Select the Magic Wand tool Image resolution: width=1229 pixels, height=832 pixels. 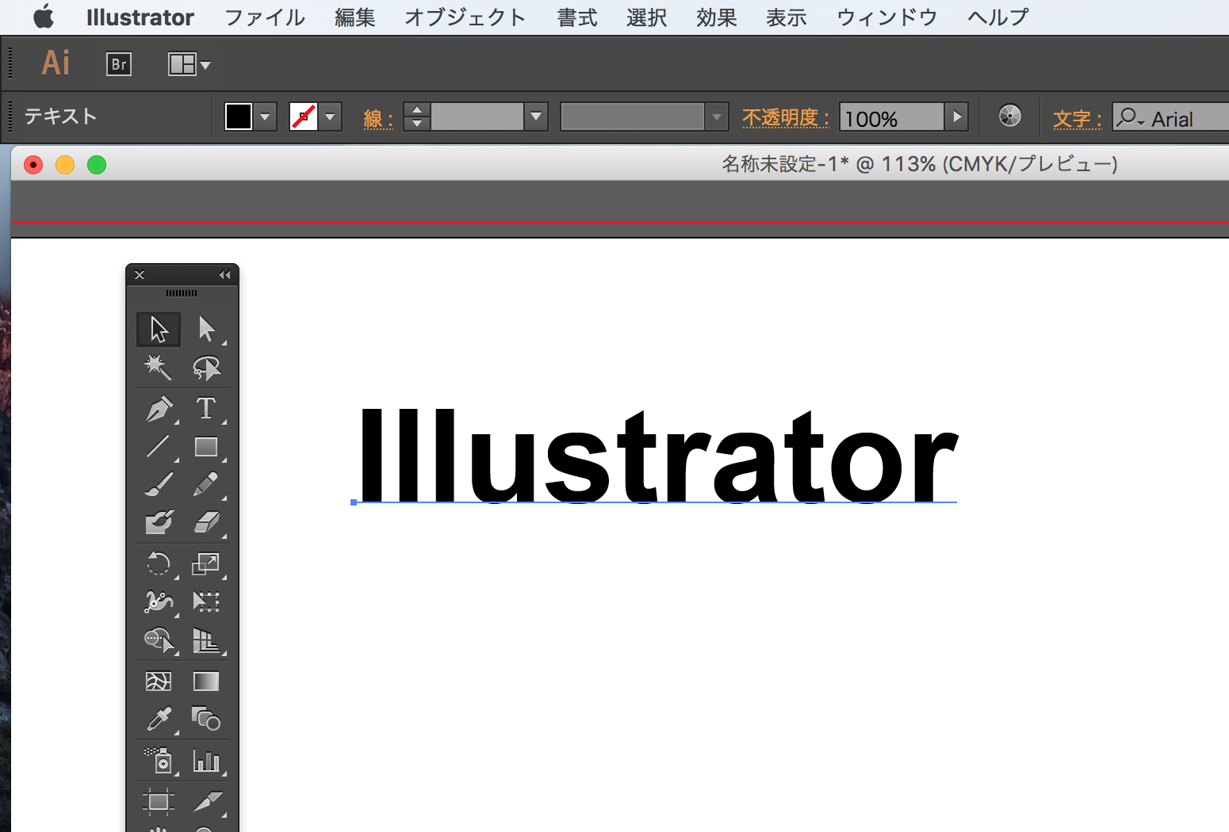coord(159,367)
